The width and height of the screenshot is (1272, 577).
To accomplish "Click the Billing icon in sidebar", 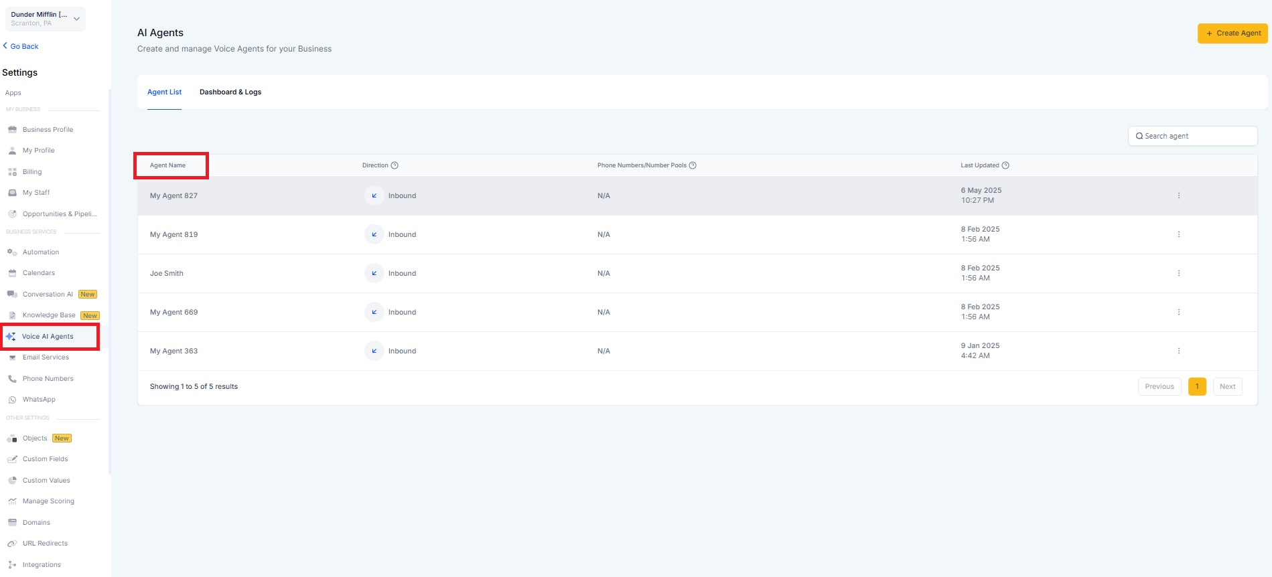I will (x=12, y=172).
